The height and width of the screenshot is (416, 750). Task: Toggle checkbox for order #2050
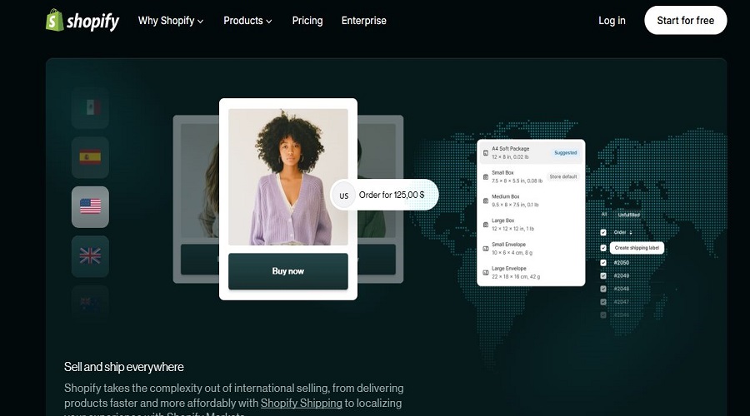pos(603,263)
